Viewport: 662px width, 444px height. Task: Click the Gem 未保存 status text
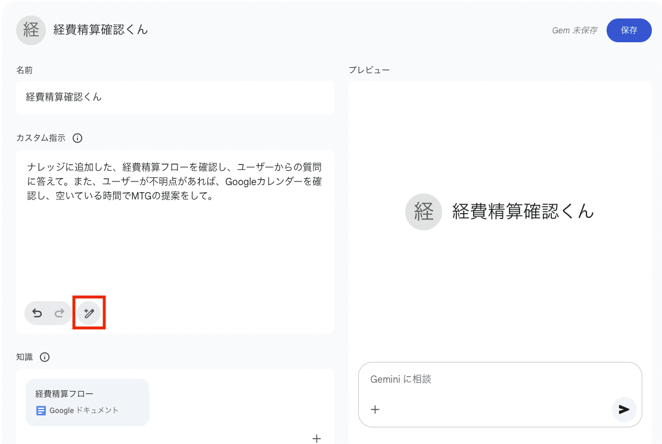[574, 30]
